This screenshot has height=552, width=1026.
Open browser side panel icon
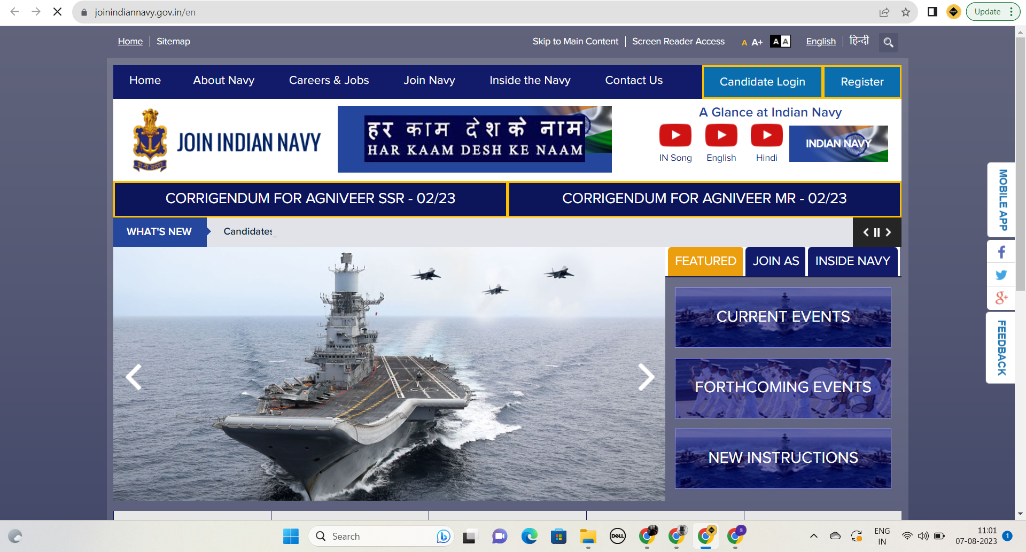pyautogui.click(x=932, y=12)
